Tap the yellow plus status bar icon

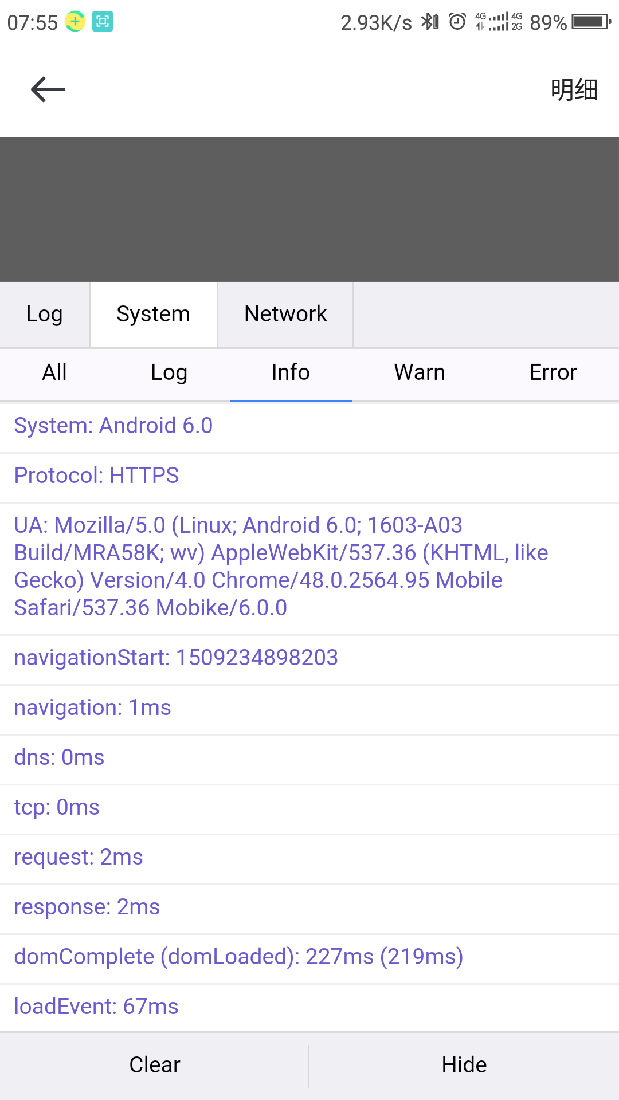(x=75, y=22)
